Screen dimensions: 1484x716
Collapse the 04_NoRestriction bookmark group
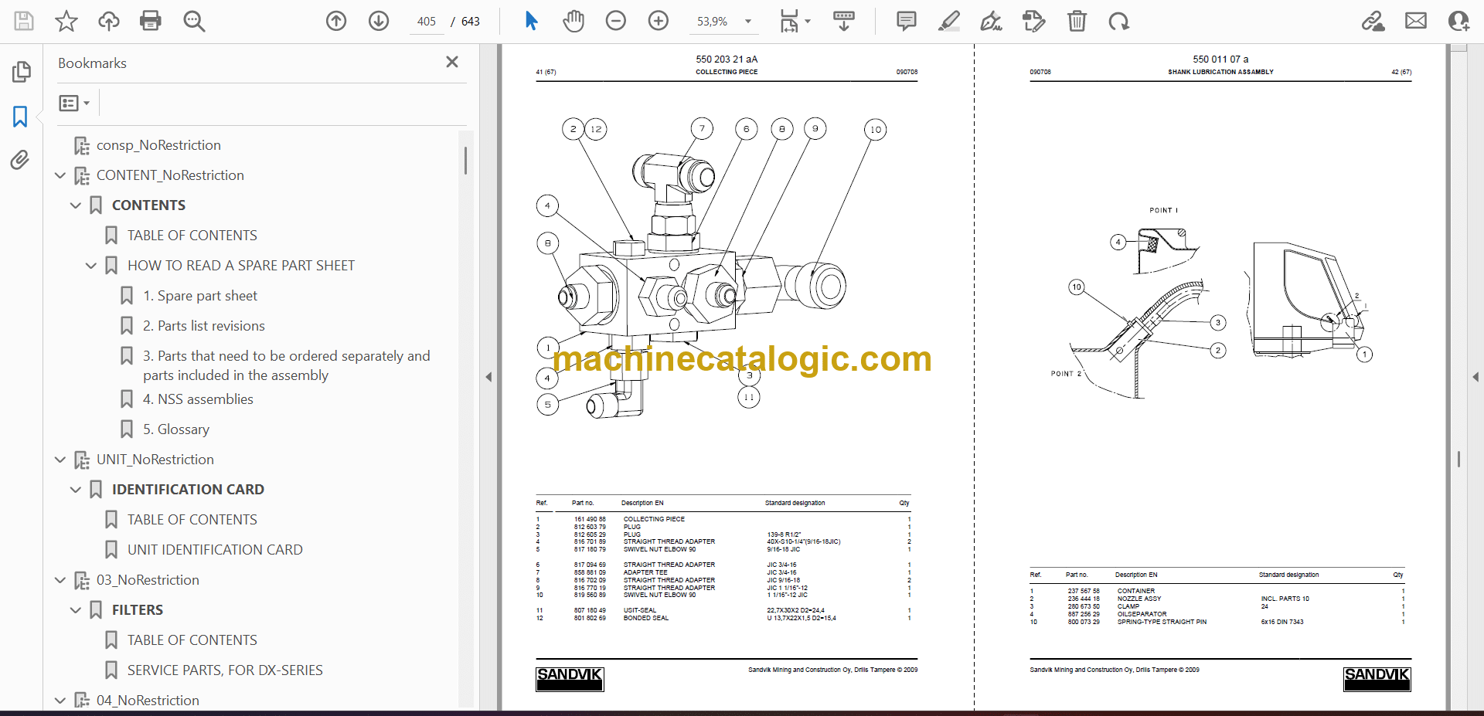coord(60,701)
